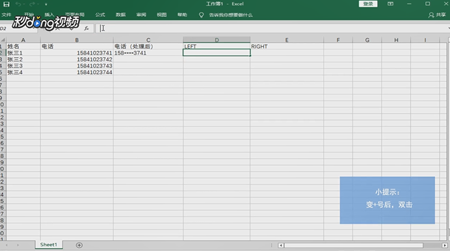The width and height of the screenshot is (450, 251).
Task: Click the fx Insert Function icon
Action: [x=86, y=29]
